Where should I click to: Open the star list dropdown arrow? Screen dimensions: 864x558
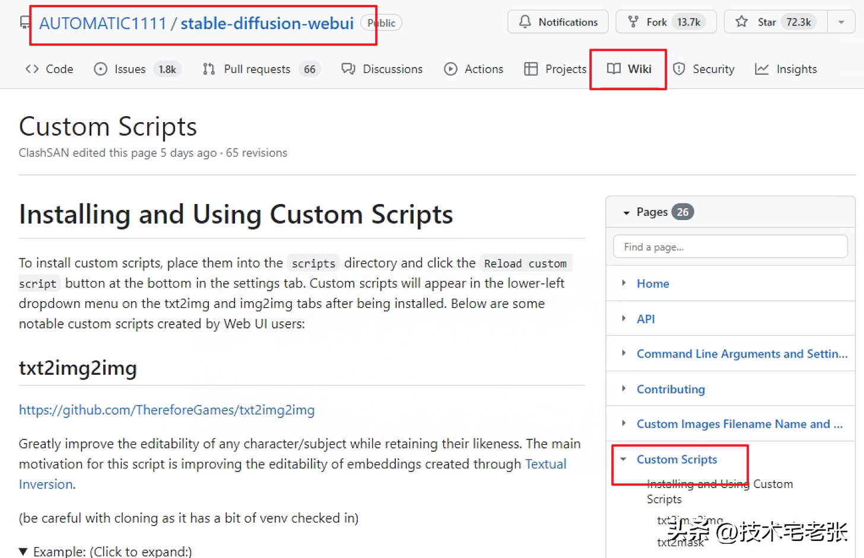point(841,22)
